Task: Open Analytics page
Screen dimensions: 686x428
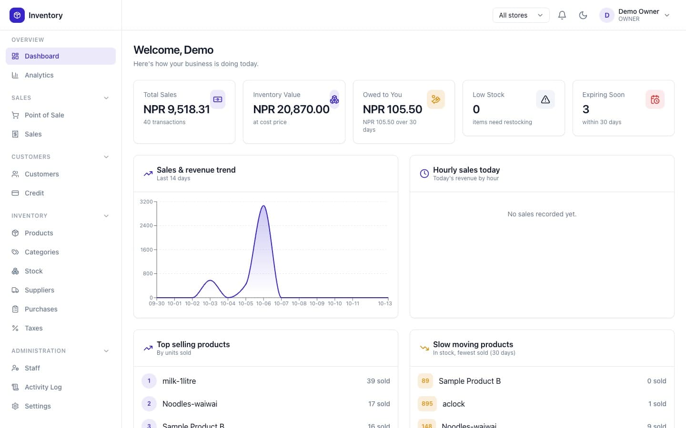Action: click(61, 75)
